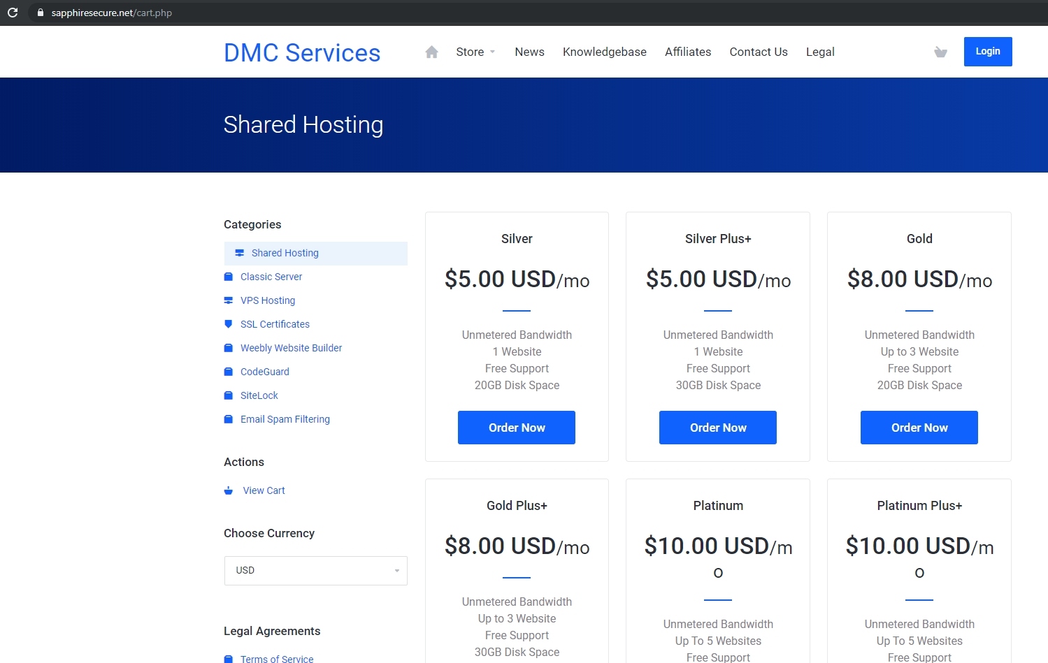
Task: Open the News menu item
Action: 529,52
